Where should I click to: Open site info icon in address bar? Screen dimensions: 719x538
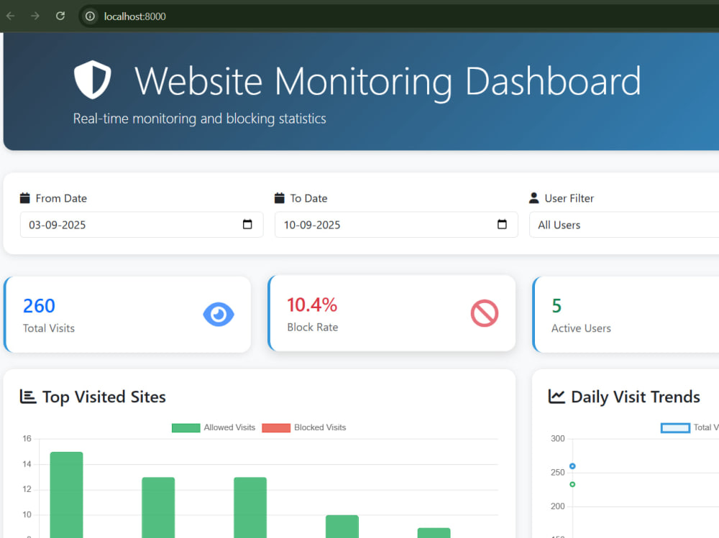(x=90, y=17)
